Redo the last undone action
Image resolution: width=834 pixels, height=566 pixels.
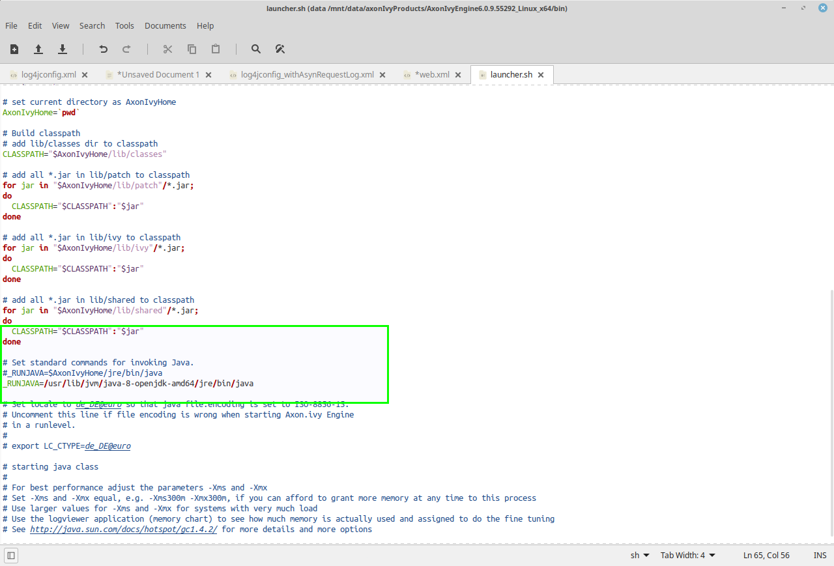pos(126,49)
